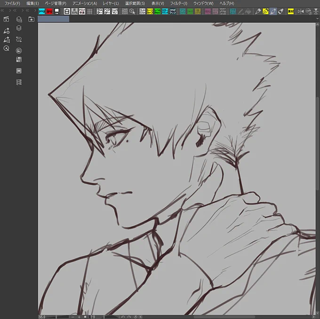Click zoom in plus button in status bar
This screenshot has height=319, width=320.
coord(79,317)
